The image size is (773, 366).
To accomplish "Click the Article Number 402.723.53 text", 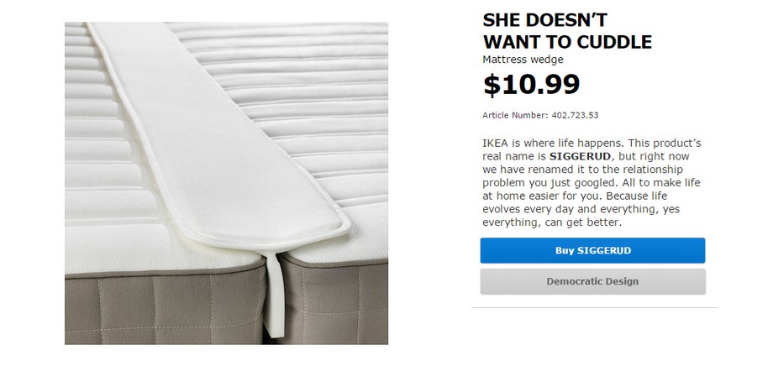I will (540, 115).
